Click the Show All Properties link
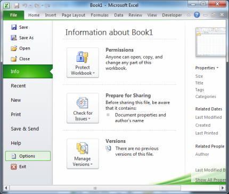229x194 pixels. (x=210, y=180)
